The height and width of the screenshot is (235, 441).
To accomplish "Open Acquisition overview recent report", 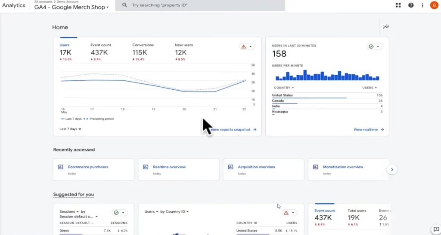I will [264, 169].
